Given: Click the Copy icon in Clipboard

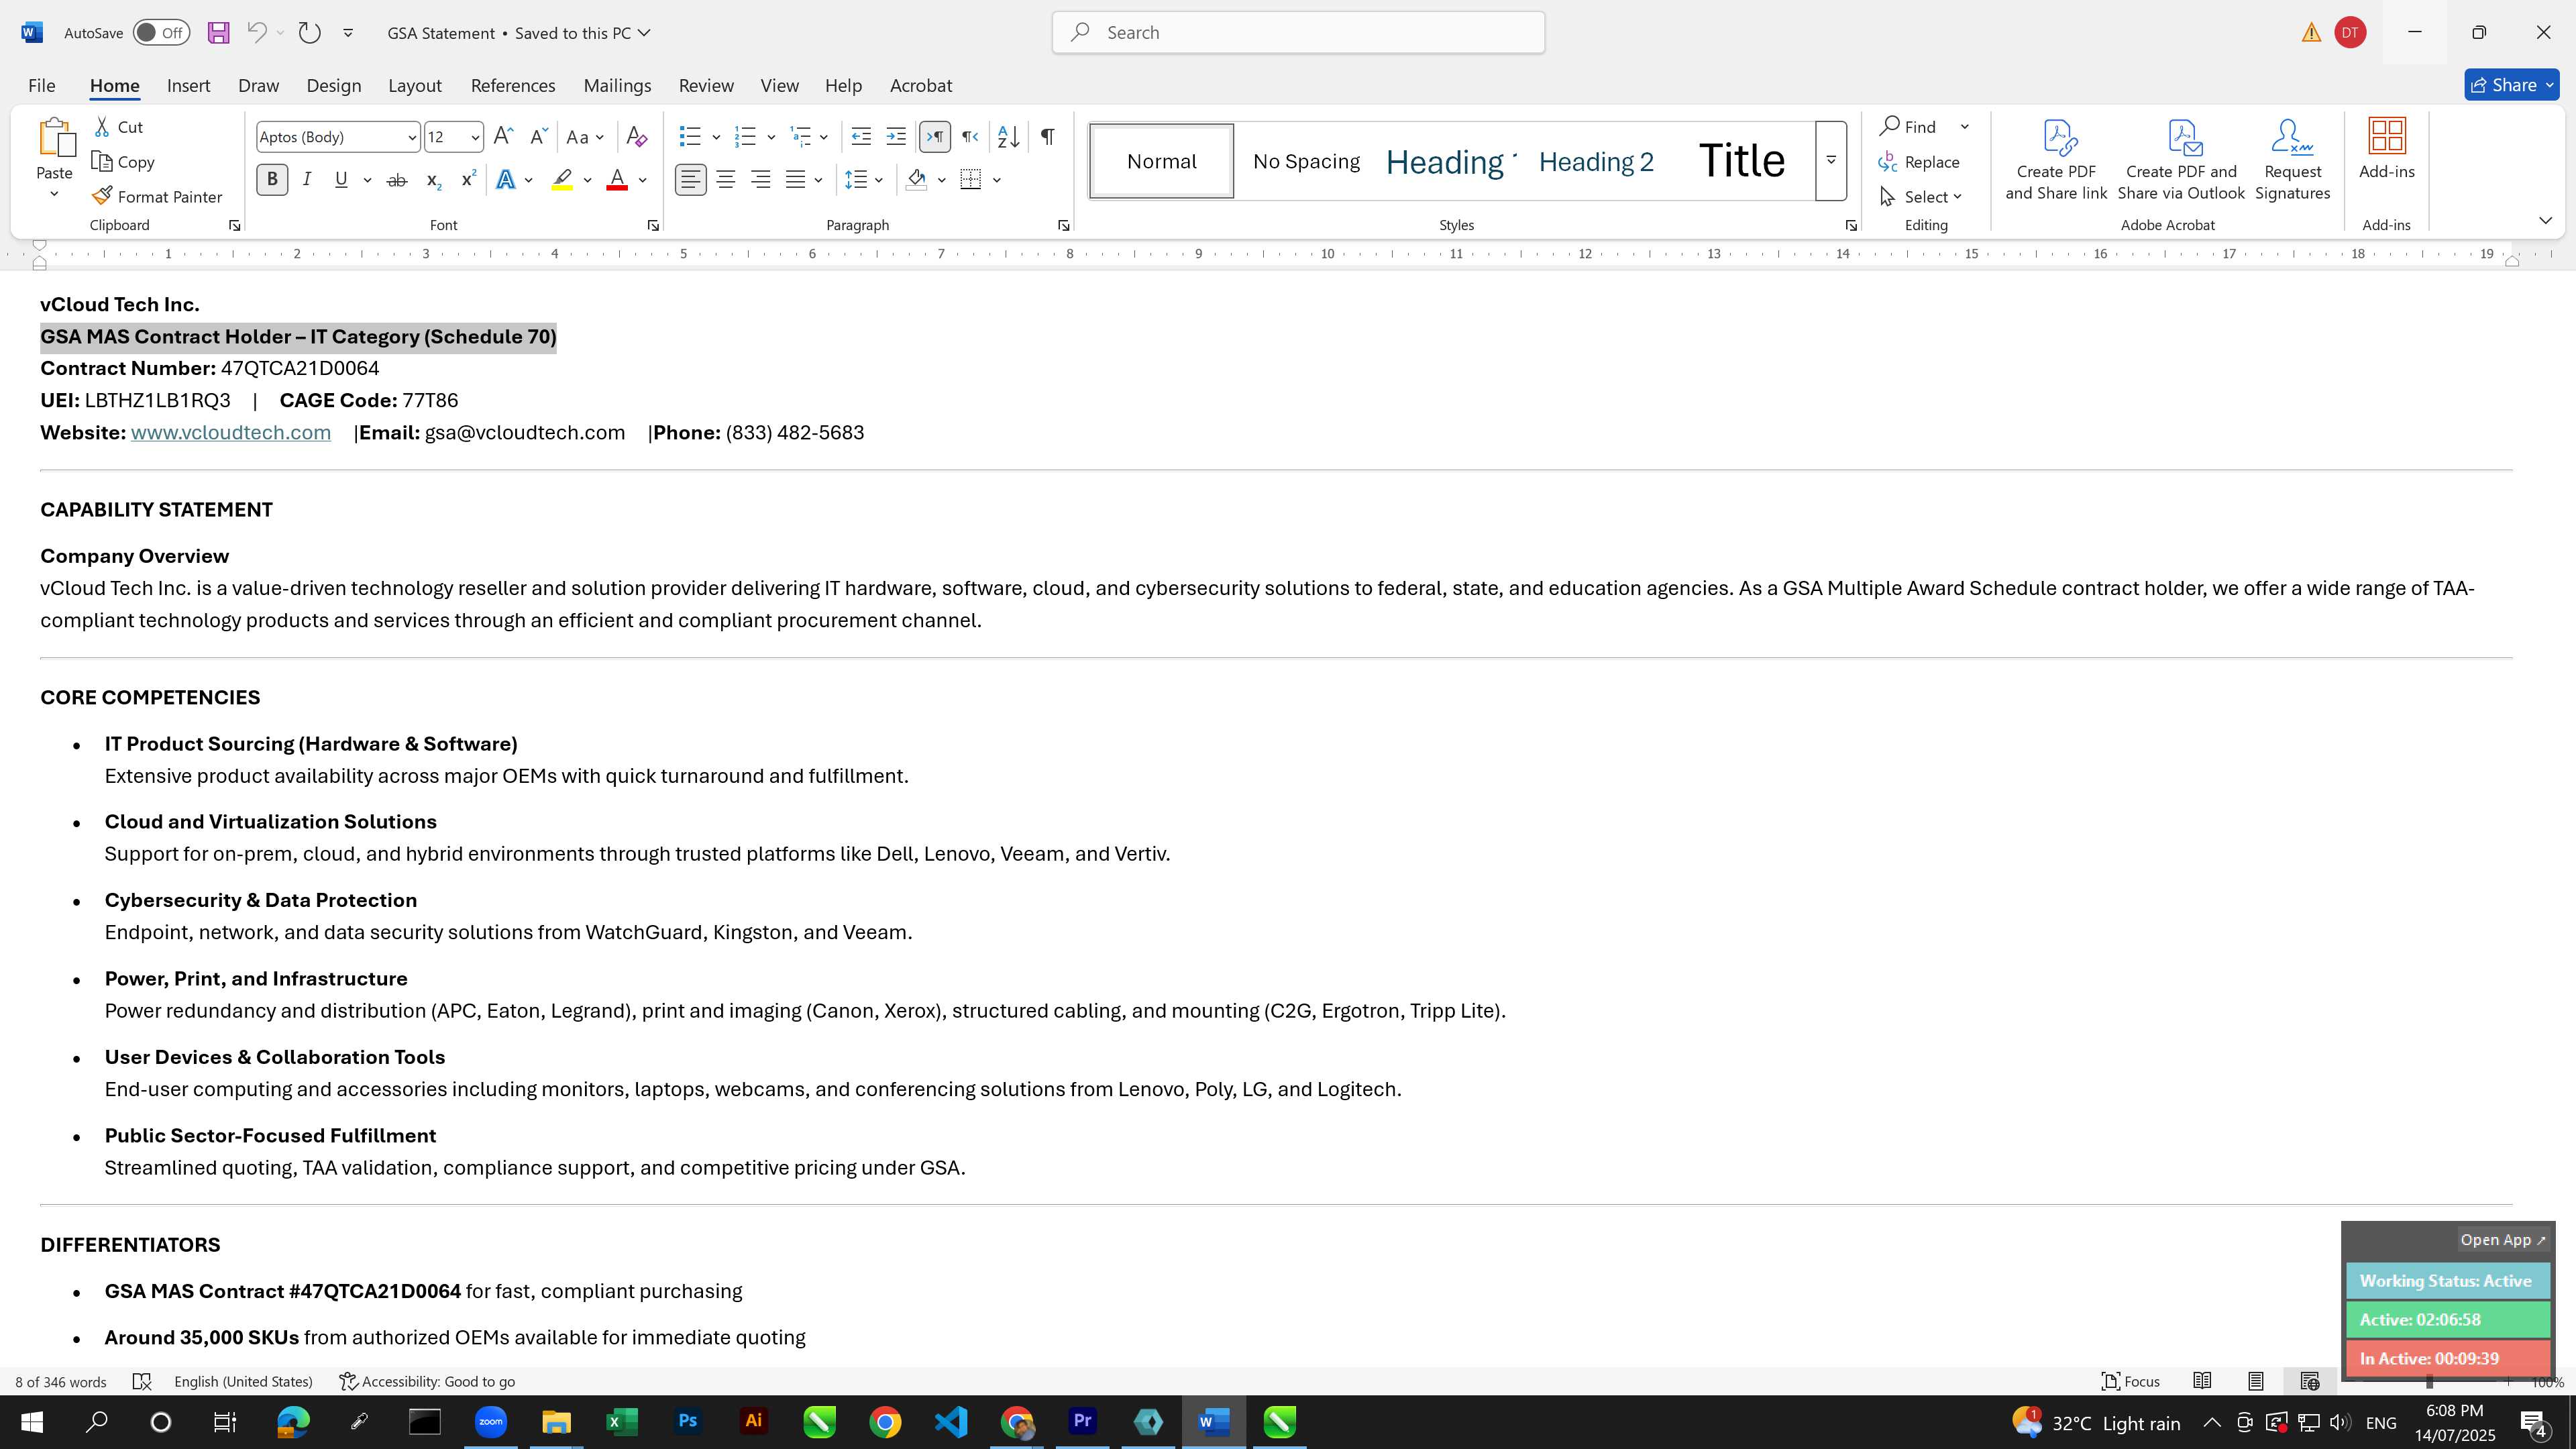Looking at the screenshot, I should tap(101, 162).
